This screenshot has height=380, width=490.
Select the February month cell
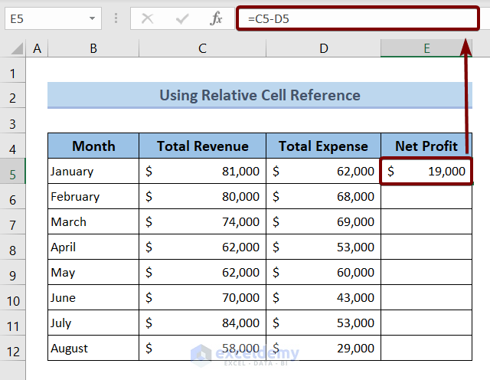[93, 197]
